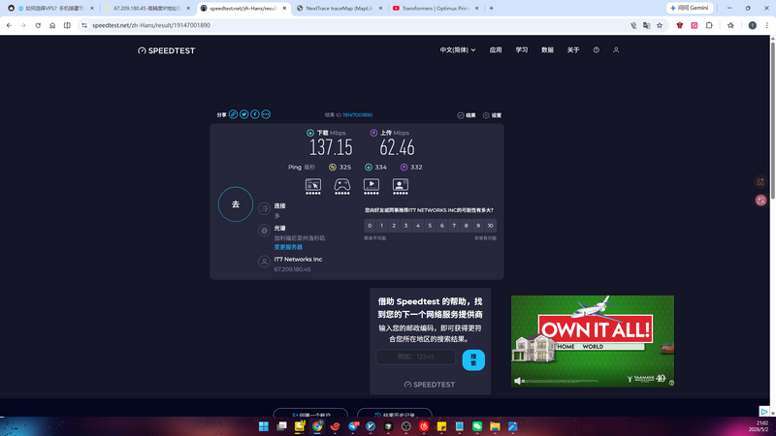Open result ID 19147001890 link

(357, 115)
